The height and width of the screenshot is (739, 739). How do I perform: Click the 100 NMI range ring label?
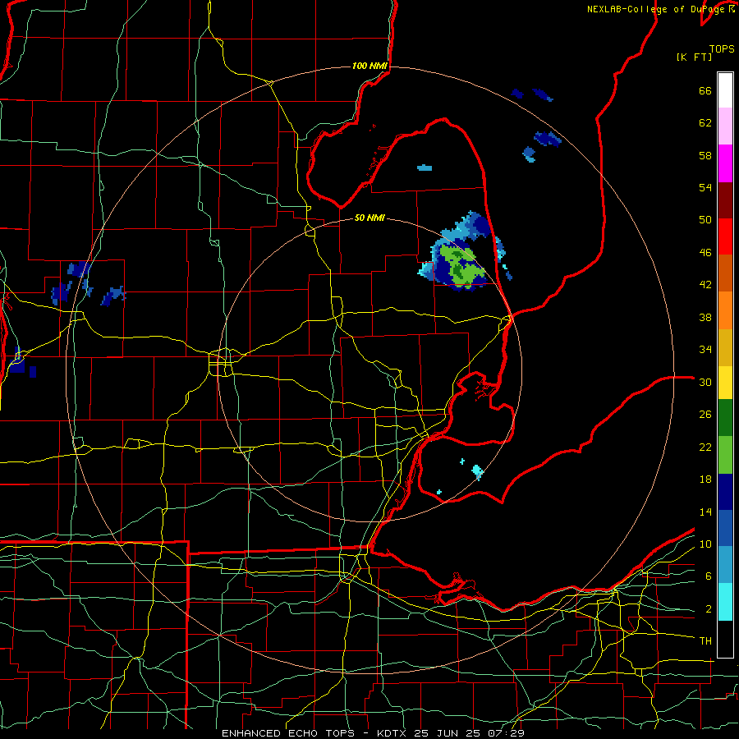tap(369, 66)
